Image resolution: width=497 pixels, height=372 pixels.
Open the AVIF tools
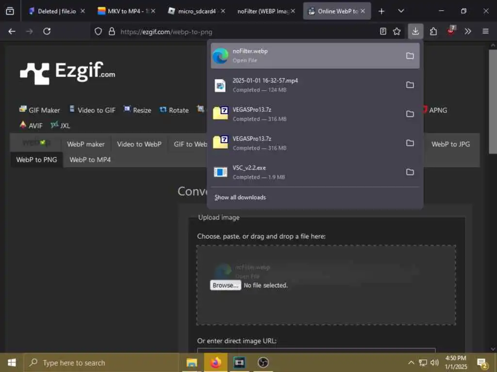pyautogui.click(x=31, y=125)
